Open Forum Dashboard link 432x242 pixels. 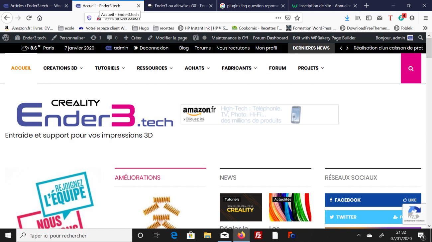pyautogui.click(x=270, y=38)
